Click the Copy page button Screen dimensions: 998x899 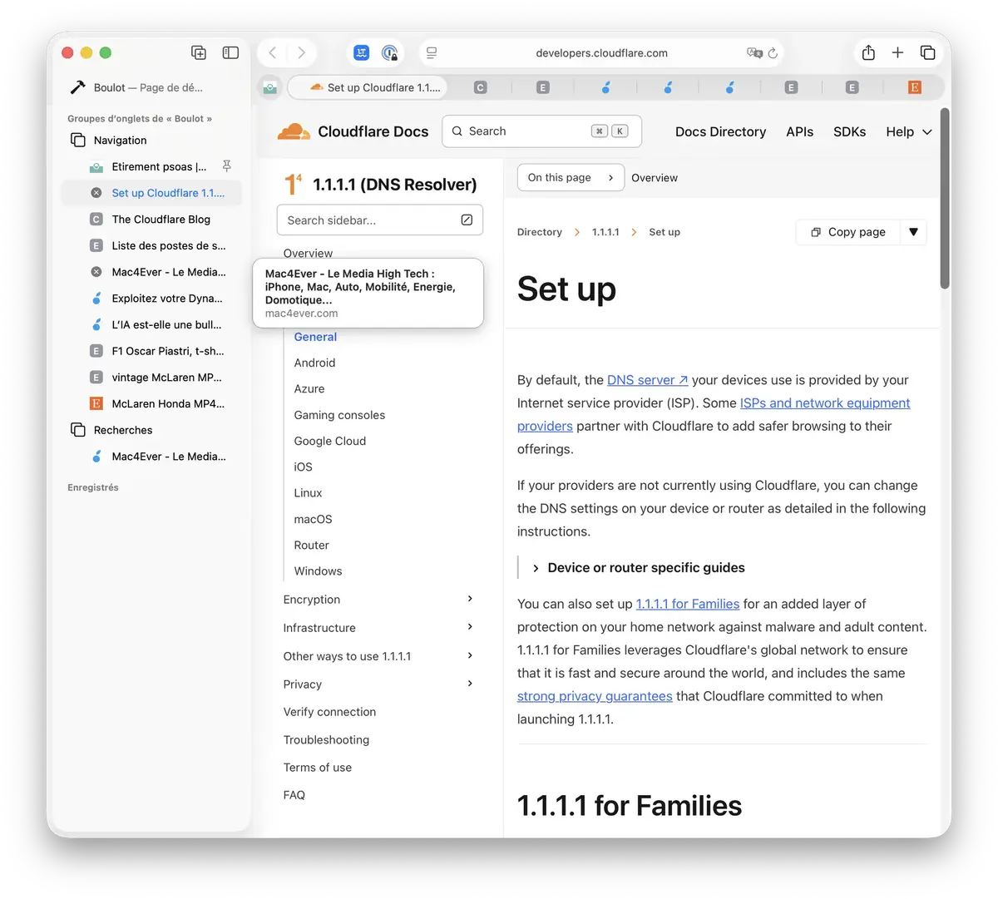[x=847, y=232]
